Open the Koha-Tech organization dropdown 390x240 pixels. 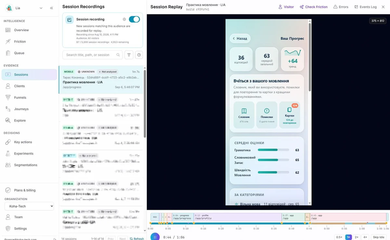[29, 206]
